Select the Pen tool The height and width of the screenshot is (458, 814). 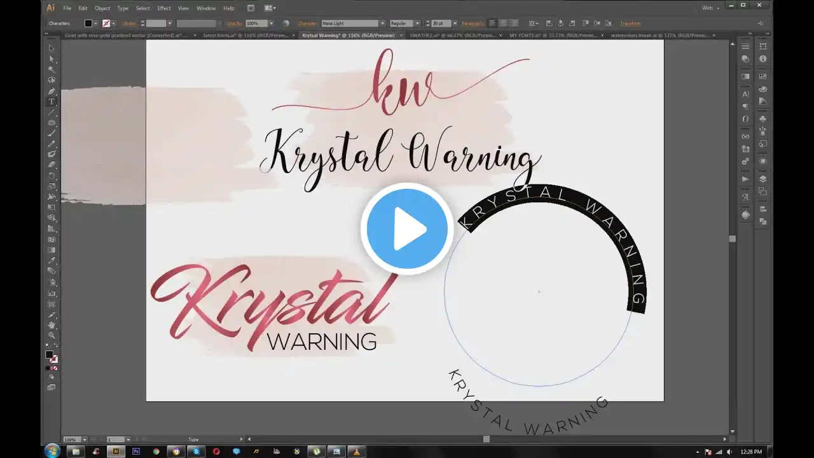(x=52, y=91)
